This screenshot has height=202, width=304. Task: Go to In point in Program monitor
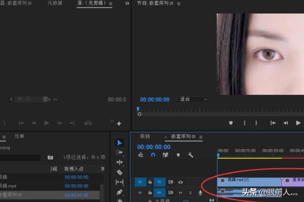click(273, 123)
